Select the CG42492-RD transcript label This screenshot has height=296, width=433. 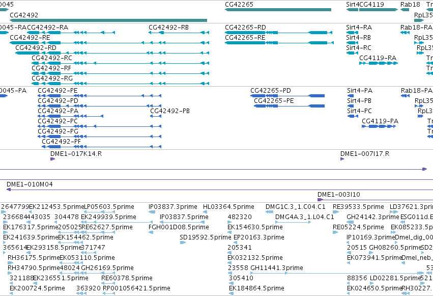point(36,48)
